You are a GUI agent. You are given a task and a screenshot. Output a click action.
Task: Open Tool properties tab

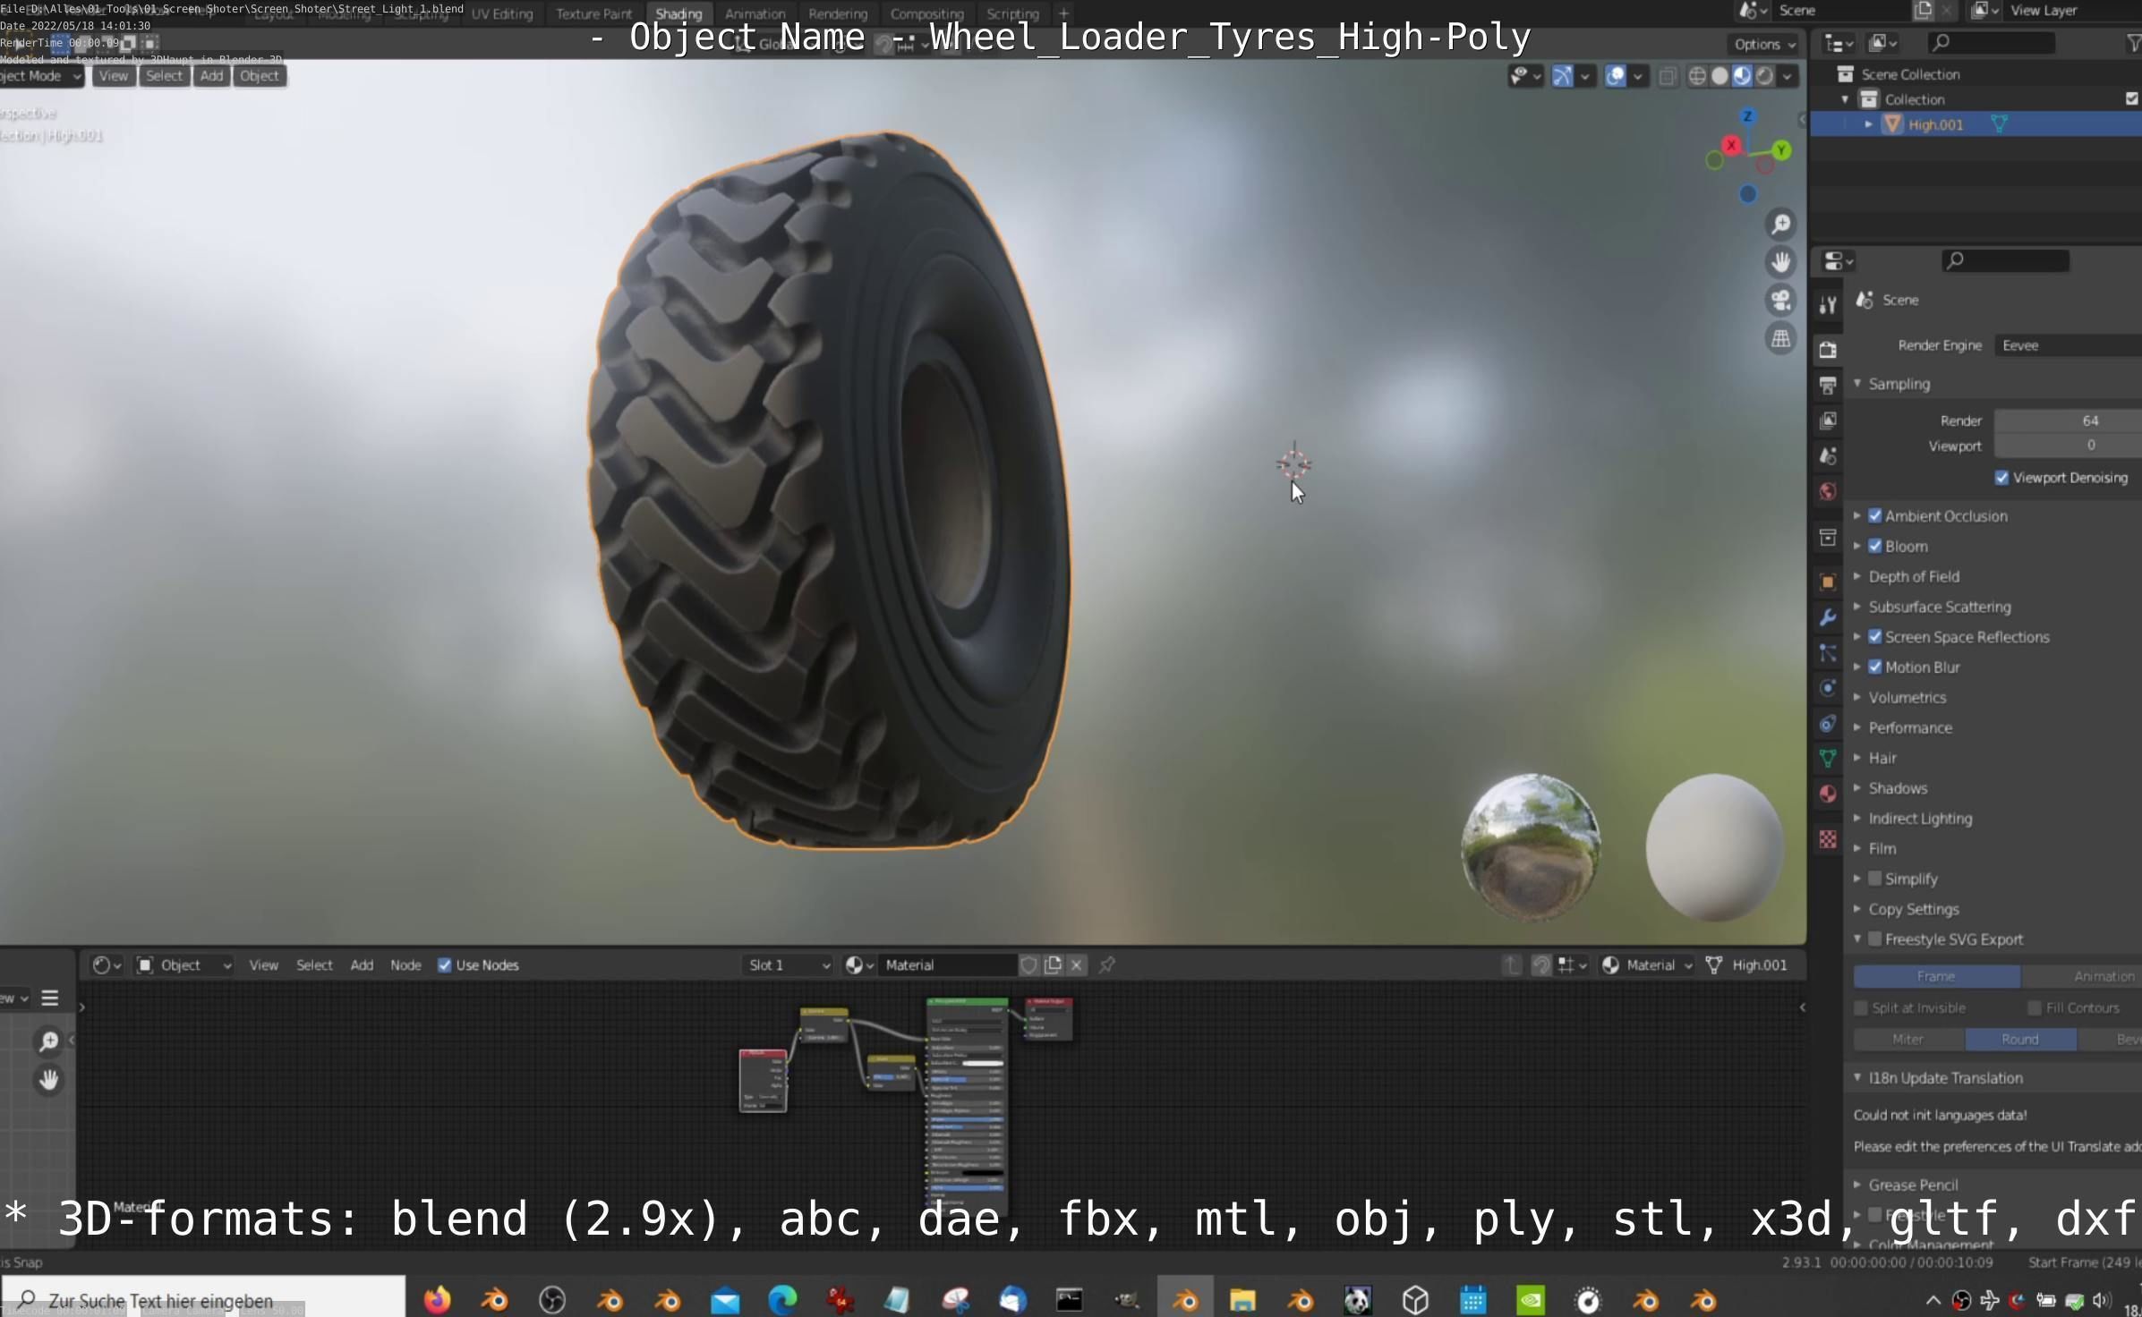[1827, 305]
